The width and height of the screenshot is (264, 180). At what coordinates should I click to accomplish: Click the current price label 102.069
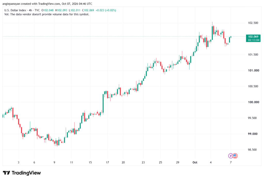point(253,37)
